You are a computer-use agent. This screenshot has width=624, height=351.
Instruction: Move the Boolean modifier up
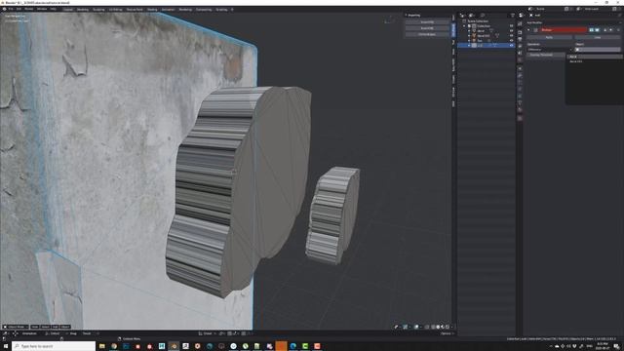pos(604,30)
